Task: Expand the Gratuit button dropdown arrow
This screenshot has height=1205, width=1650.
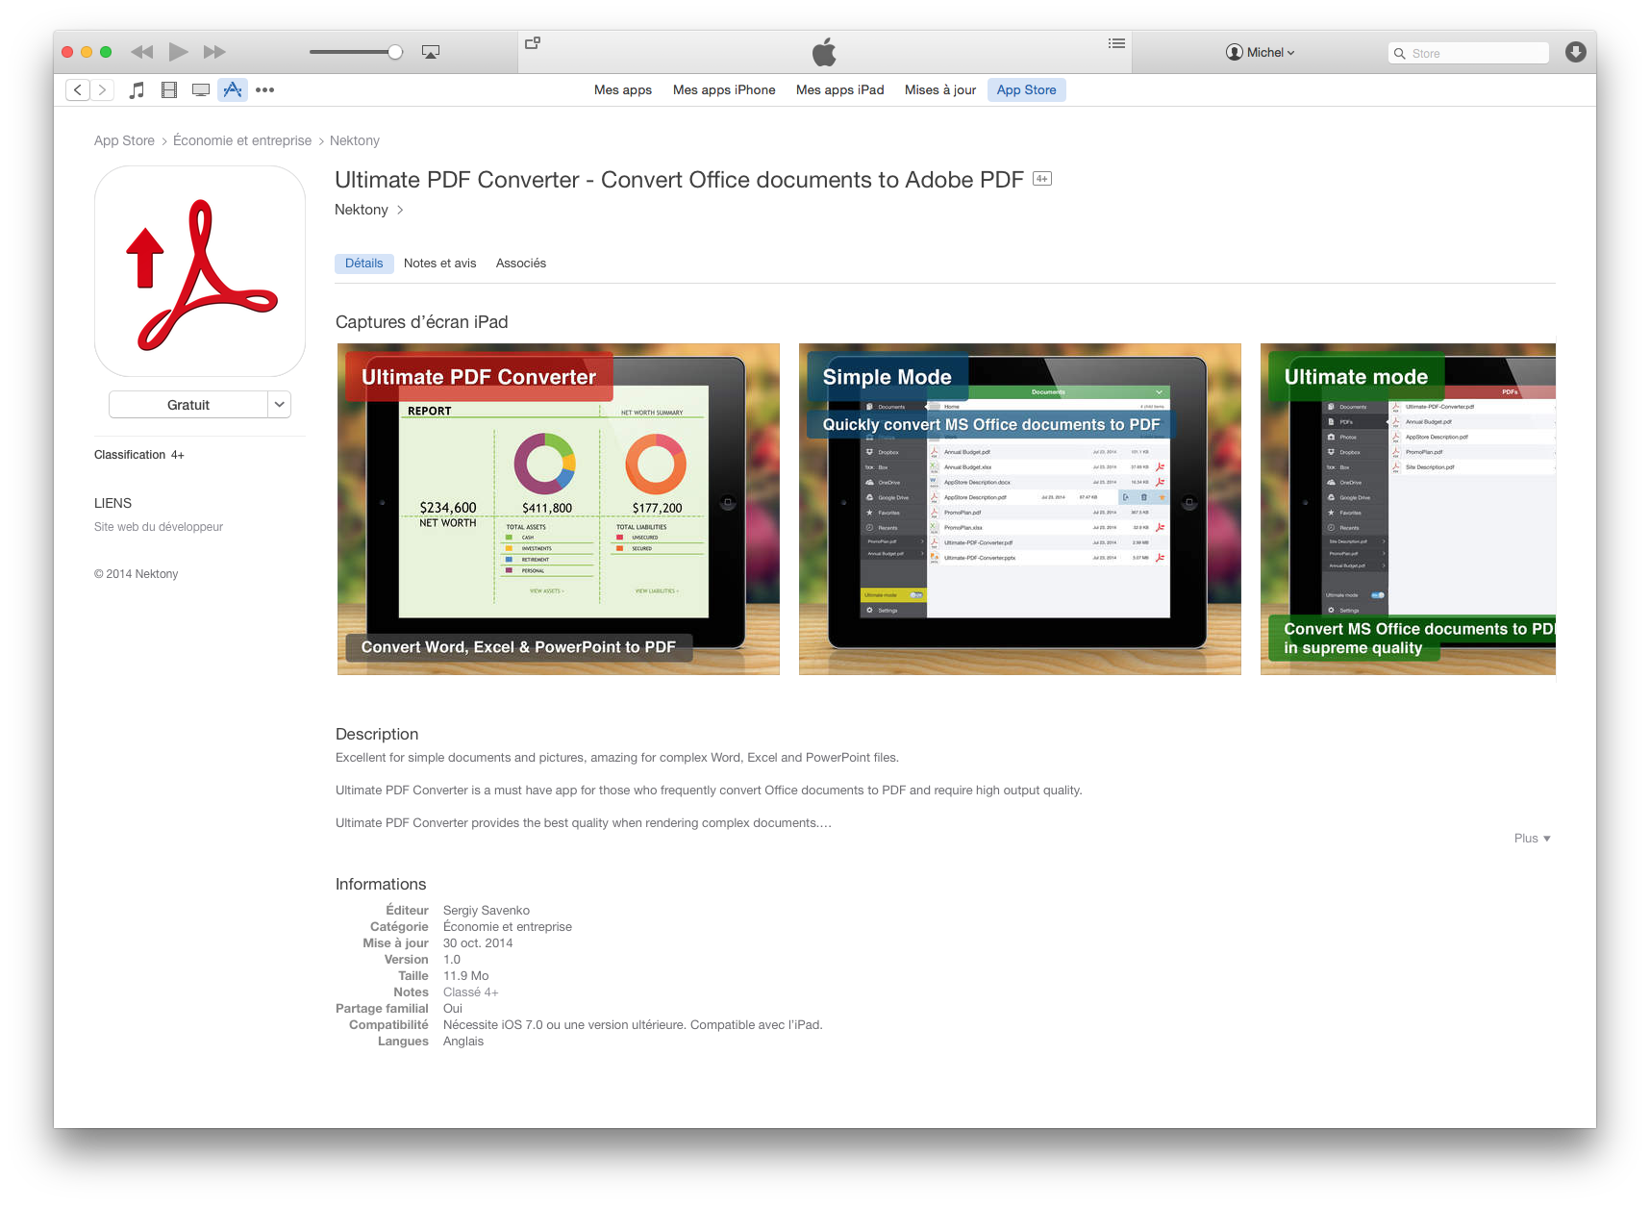Action: pyautogui.click(x=280, y=405)
